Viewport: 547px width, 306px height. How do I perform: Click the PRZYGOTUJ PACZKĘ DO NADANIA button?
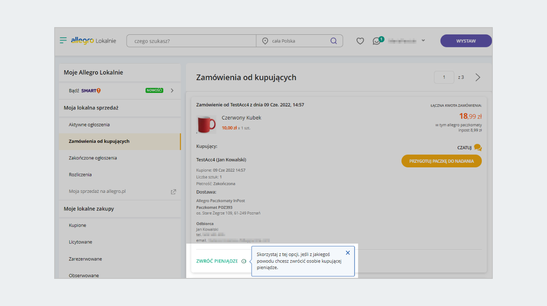click(x=441, y=161)
